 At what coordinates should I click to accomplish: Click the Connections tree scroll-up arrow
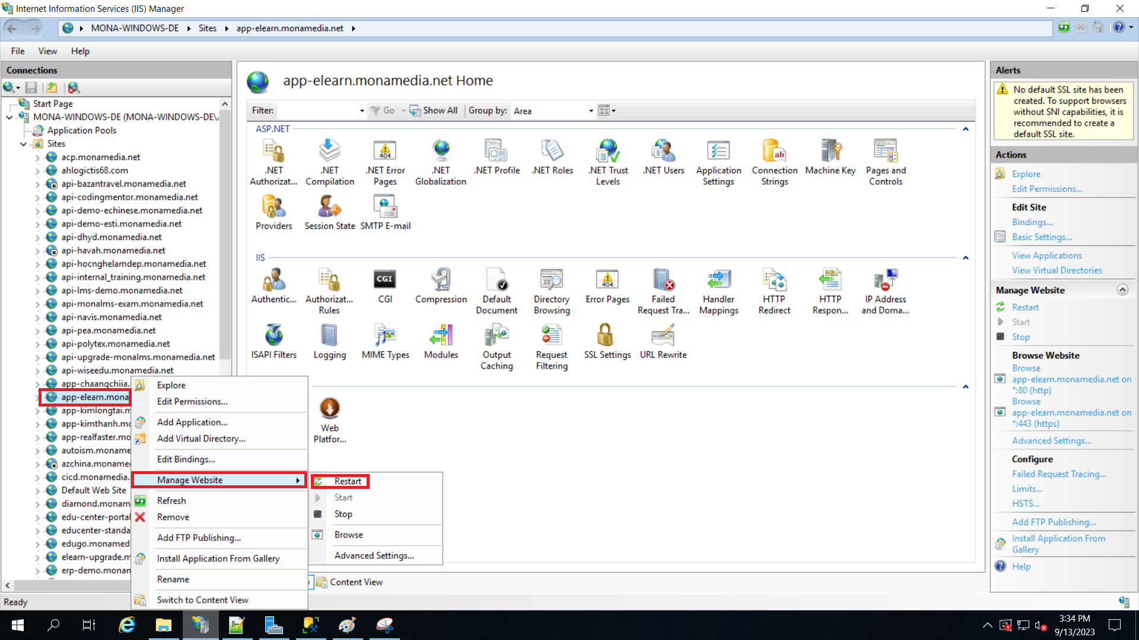(225, 104)
